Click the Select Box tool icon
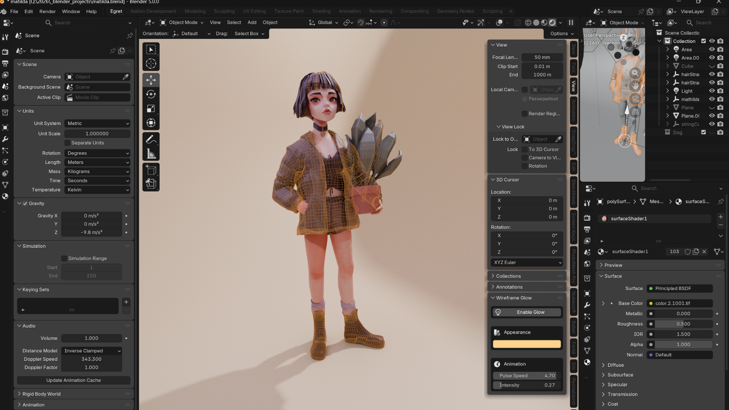The image size is (729, 410). 151,49
